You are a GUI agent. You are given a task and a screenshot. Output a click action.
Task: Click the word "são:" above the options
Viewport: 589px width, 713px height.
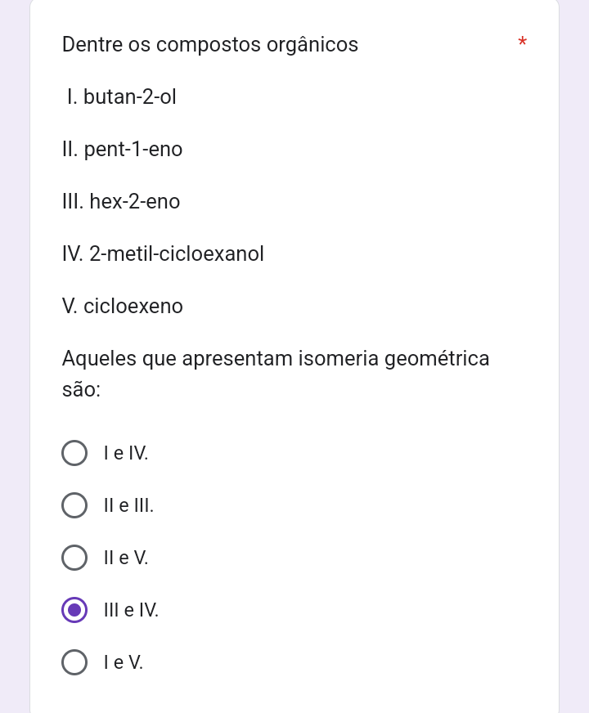pos(81,390)
